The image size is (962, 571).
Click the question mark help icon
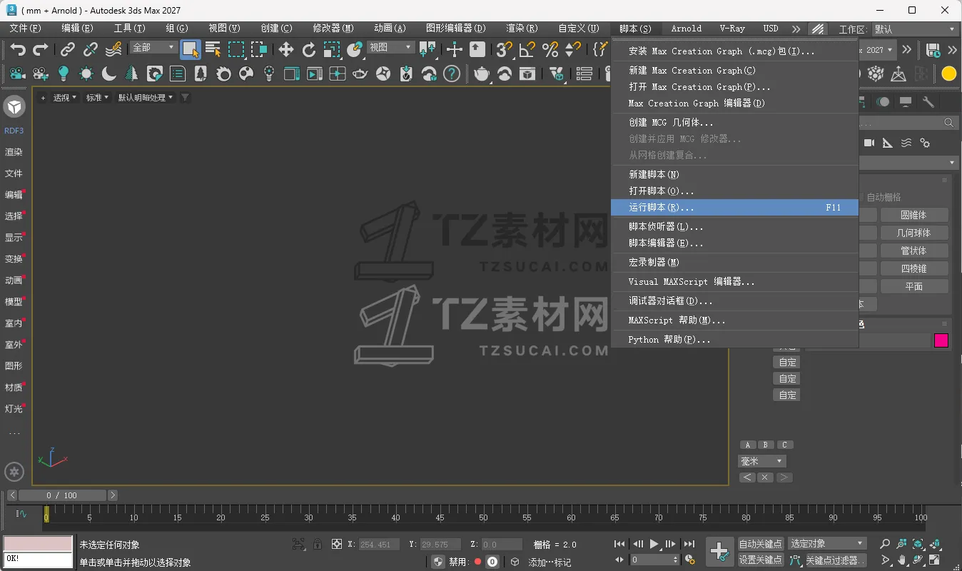click(451, 74)
